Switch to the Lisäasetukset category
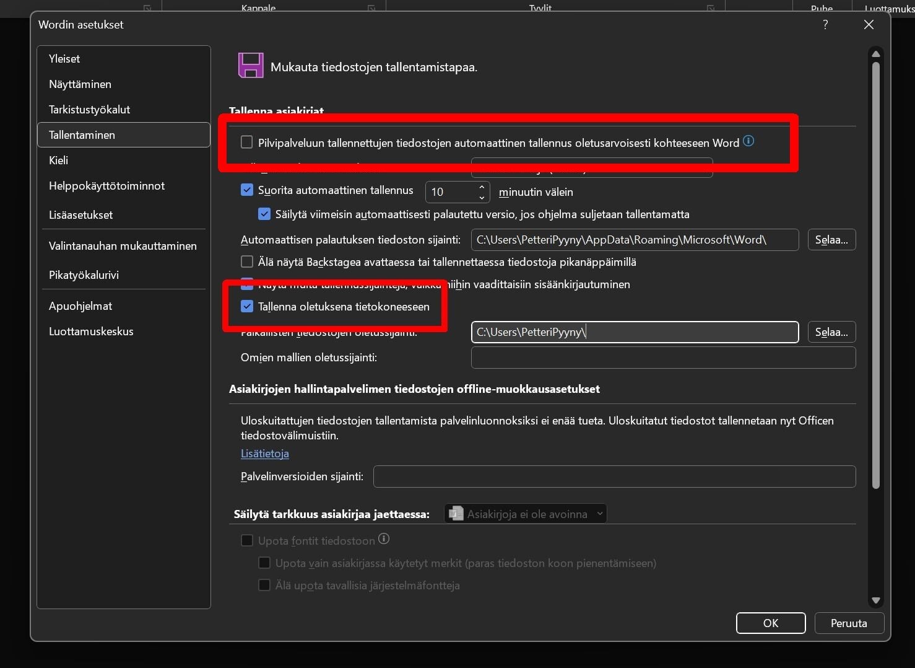 click(x=81, y=215)
